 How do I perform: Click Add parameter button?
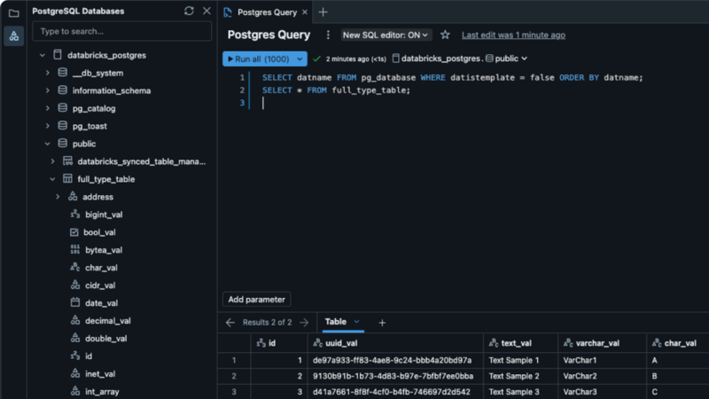point(256,300)
